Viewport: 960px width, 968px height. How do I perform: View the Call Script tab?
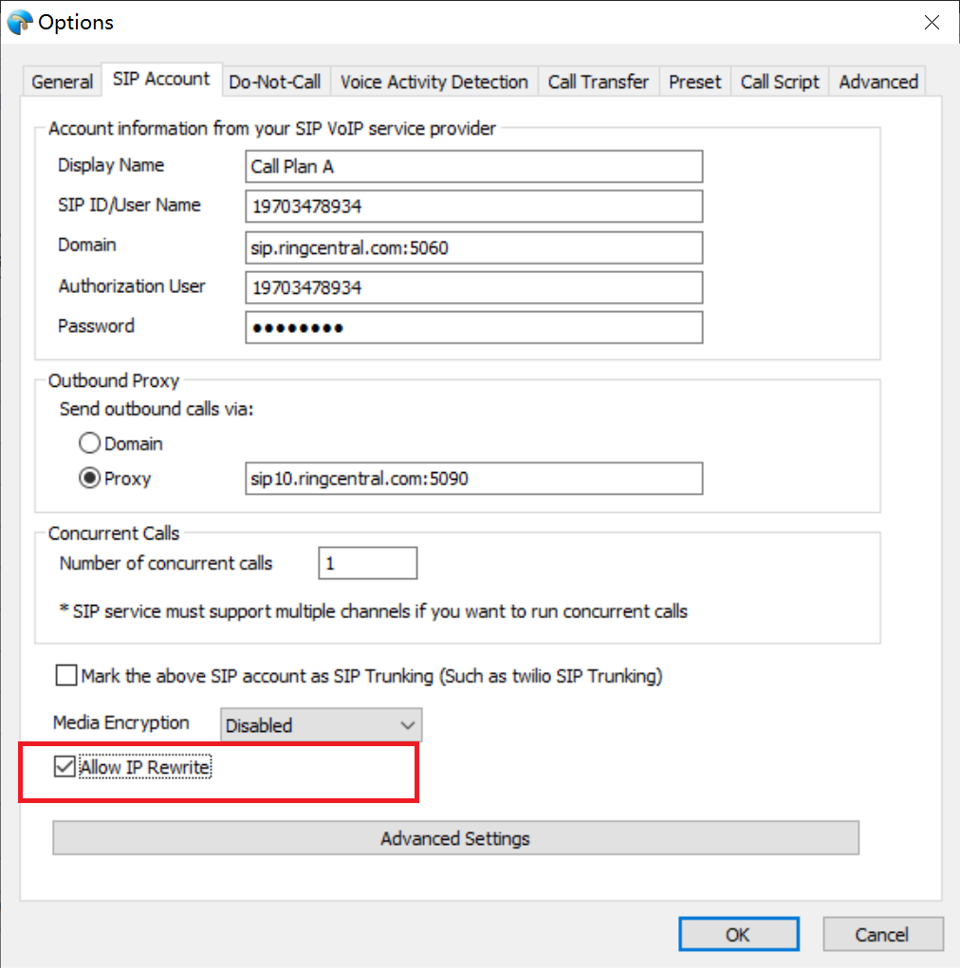point(779,82)
